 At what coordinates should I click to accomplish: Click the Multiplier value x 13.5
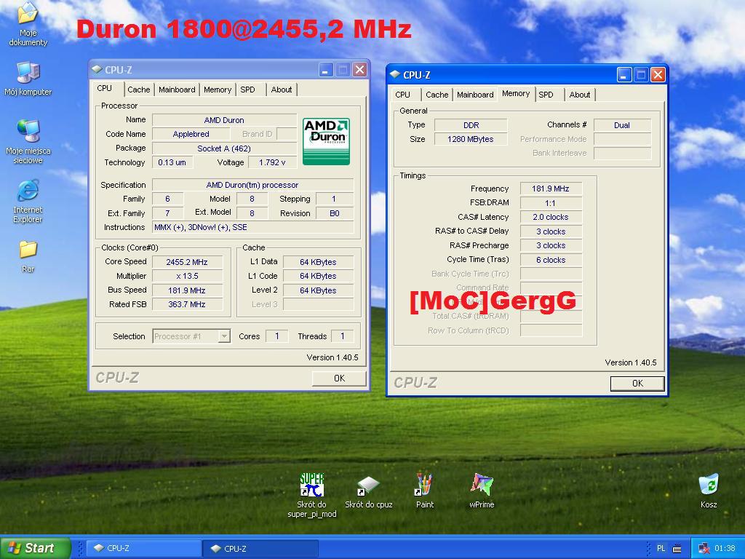click(187, 276)
